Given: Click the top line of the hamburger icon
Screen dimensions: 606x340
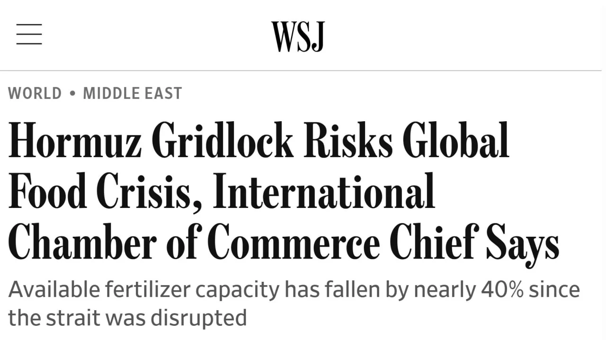Looking at the screenshot, I should pos(29,25).
